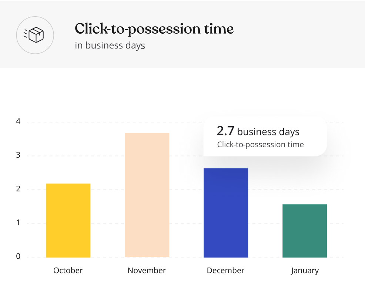Viewport: 365px width, 289px height.
Task: Click the November axis label
Action: pos(147,270)
